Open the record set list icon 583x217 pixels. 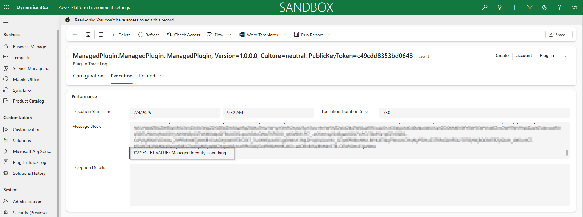88,35
